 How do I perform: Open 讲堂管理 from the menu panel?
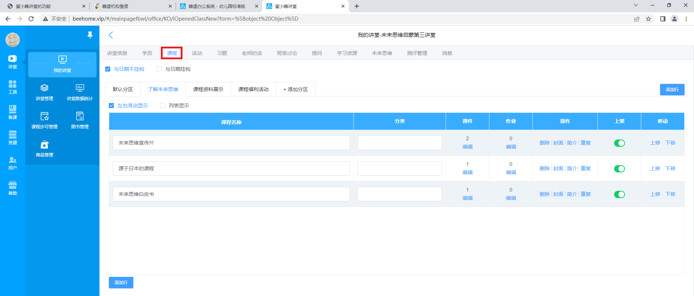(44, 92)
